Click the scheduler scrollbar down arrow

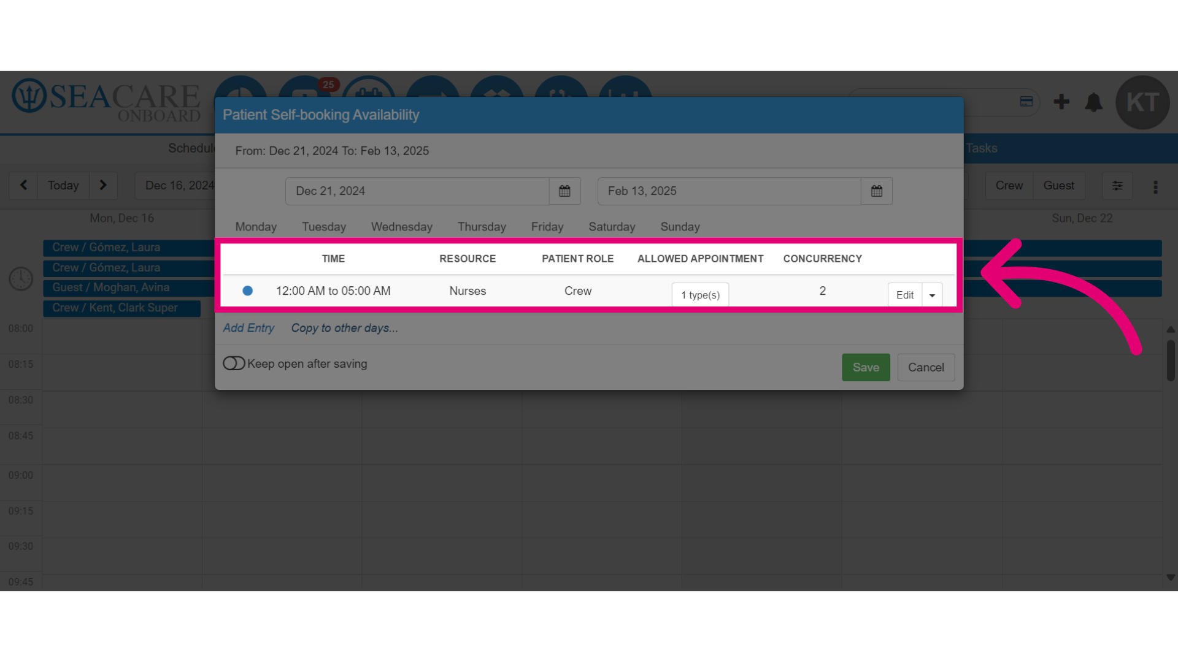pos(1171,577)
